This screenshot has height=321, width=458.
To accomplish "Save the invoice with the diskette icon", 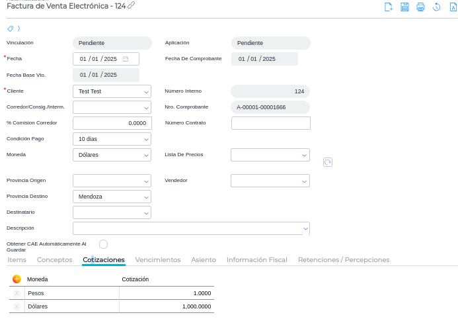I will click(x=404, y=7).
